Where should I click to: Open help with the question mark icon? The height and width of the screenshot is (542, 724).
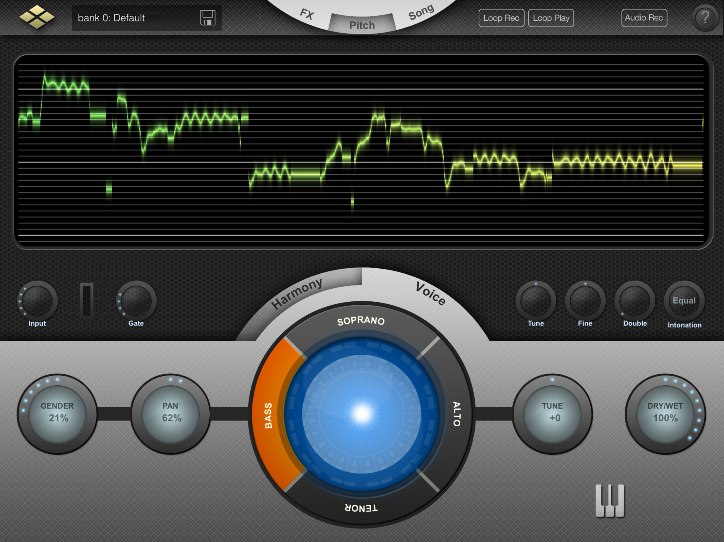coord(705,18)
